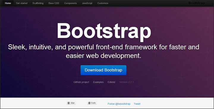Click the Tweet link
Image resolution: width=214 pixels, height=109 pixels.
137,104
